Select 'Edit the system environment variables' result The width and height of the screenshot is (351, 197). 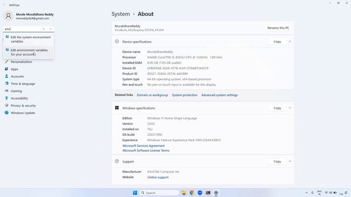click(x=29, y=39)
